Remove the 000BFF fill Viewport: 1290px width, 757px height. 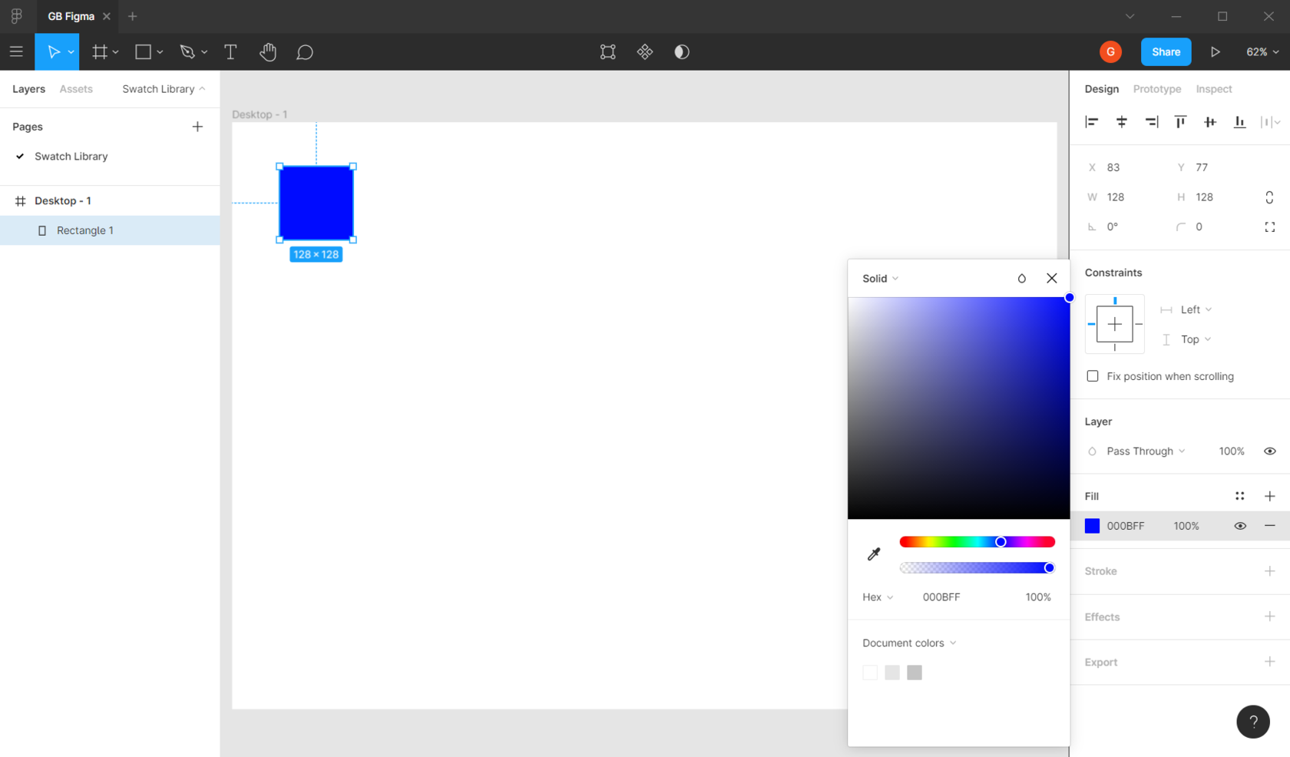1270,526
